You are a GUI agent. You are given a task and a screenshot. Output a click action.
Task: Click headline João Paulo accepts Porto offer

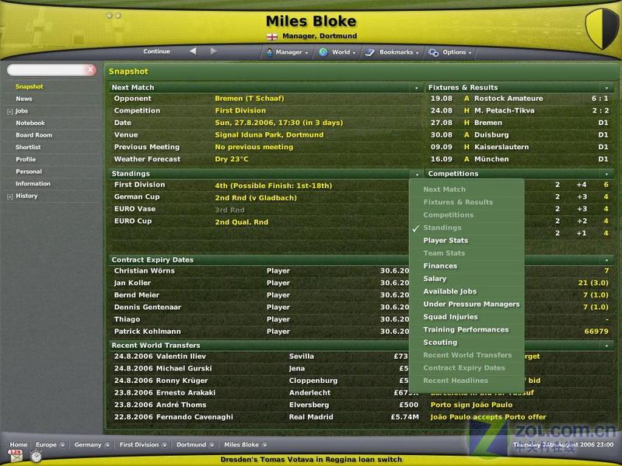488,417
